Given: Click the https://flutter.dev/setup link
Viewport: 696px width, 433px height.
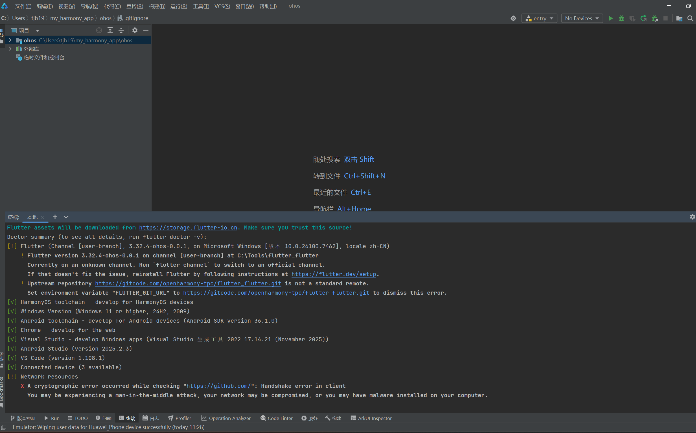Looking at the screenshot, I should (x=334, y=274).
